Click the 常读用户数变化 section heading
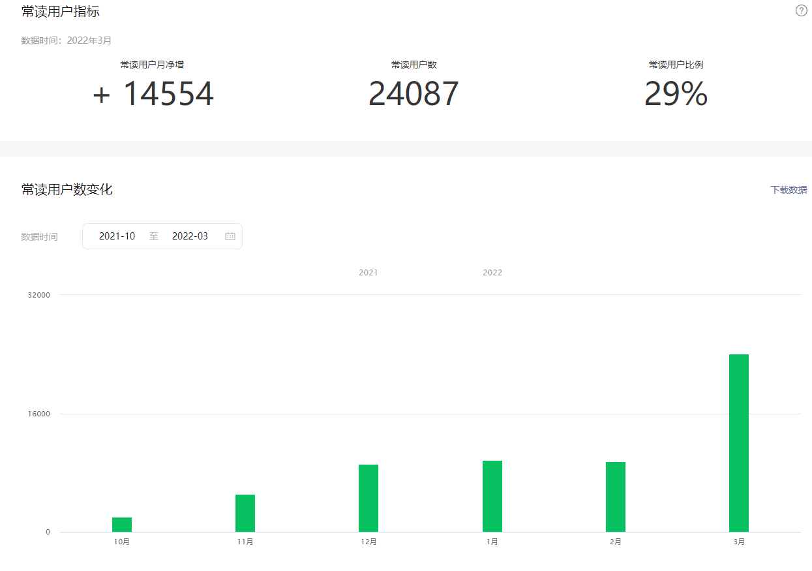This screenshot has height=571, width=812. pyautogui.click(x=67, y=189)
